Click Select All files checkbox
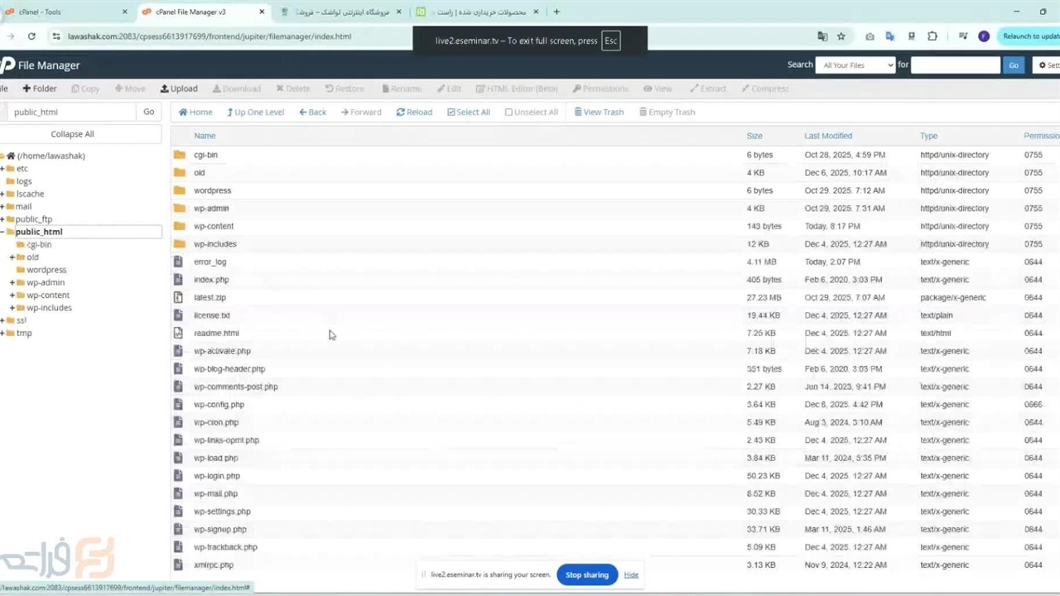 pos(451,112)
